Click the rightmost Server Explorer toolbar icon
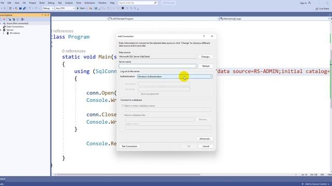Screen dimensions: 332x186 [23, 19]
